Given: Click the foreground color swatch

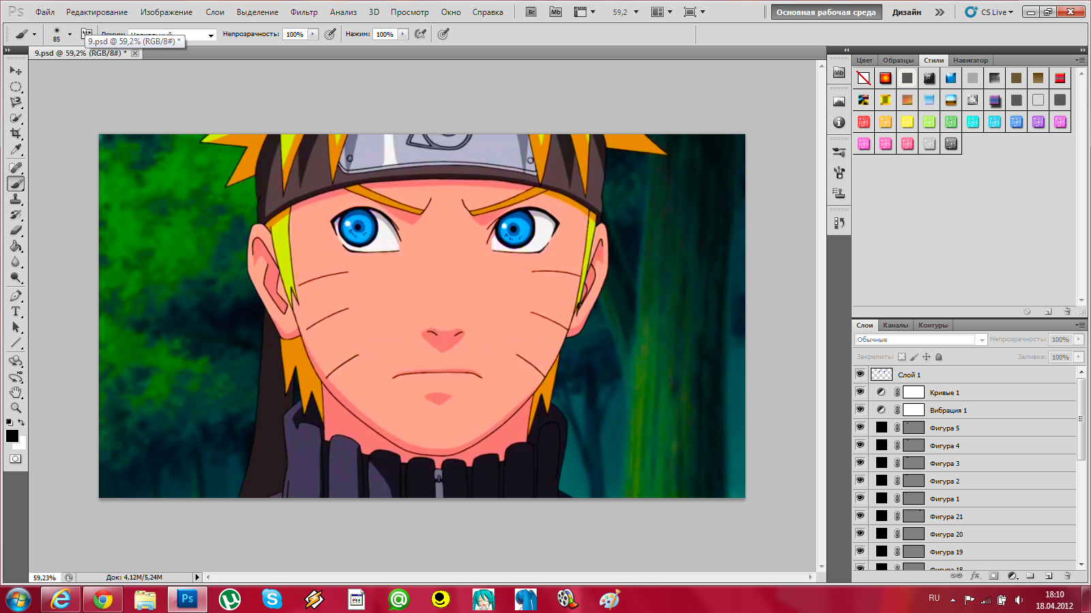Looking at the screenshot, I should click(x=11, y=435).
